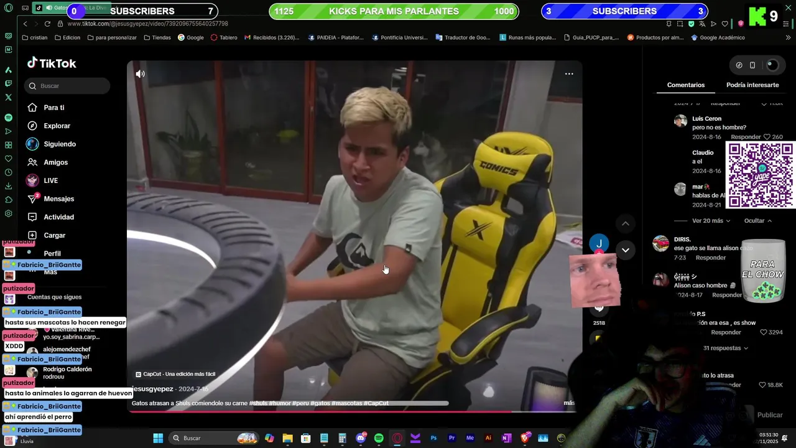Open the #CapCut hashtag

tap(376, 403)
